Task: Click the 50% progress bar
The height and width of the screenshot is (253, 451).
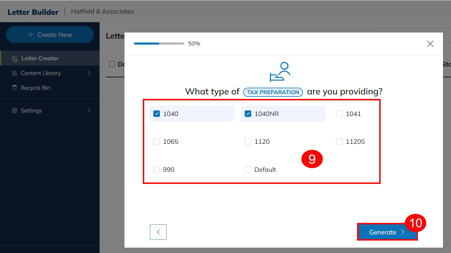Action: click(x=159, y=44)
